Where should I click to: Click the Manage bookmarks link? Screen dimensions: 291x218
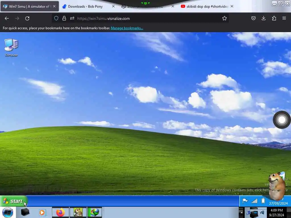point(127,28)
